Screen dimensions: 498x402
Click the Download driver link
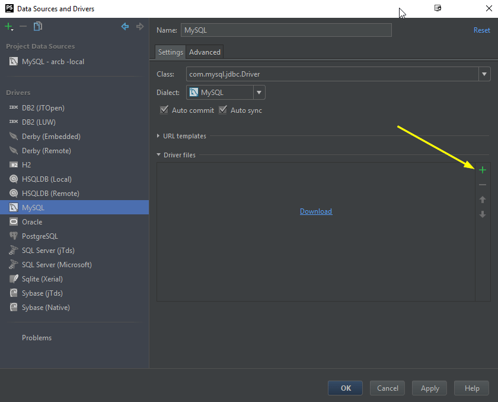316,211
